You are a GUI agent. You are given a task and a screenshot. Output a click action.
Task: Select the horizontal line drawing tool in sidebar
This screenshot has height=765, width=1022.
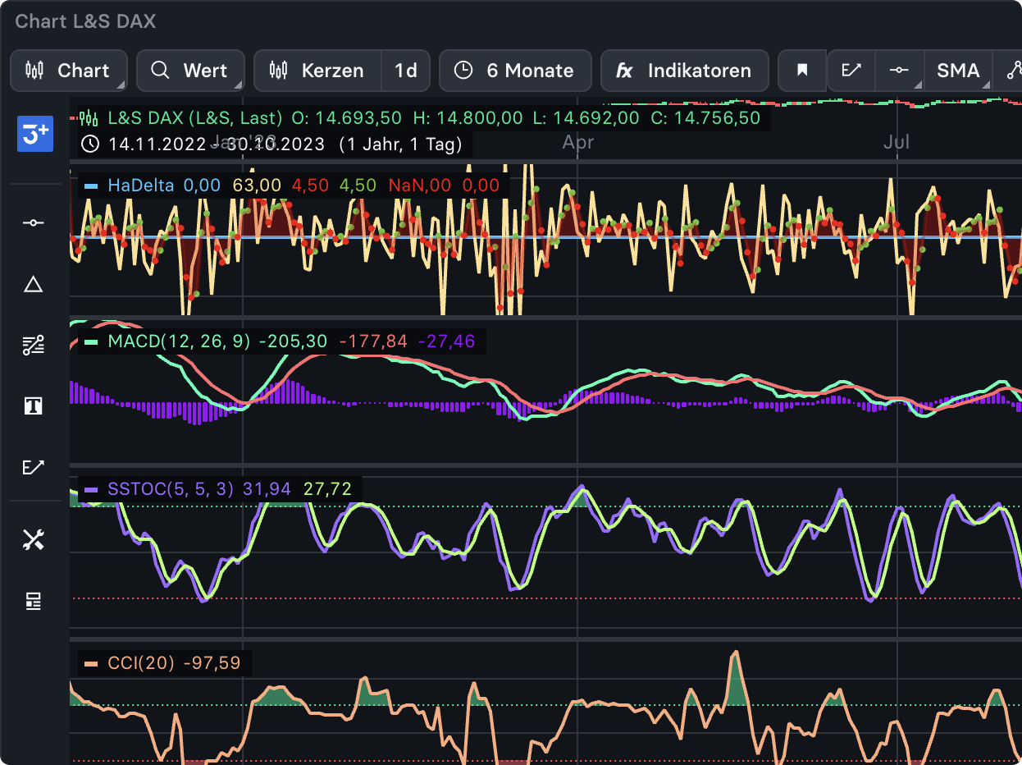[x=33, y=222]
